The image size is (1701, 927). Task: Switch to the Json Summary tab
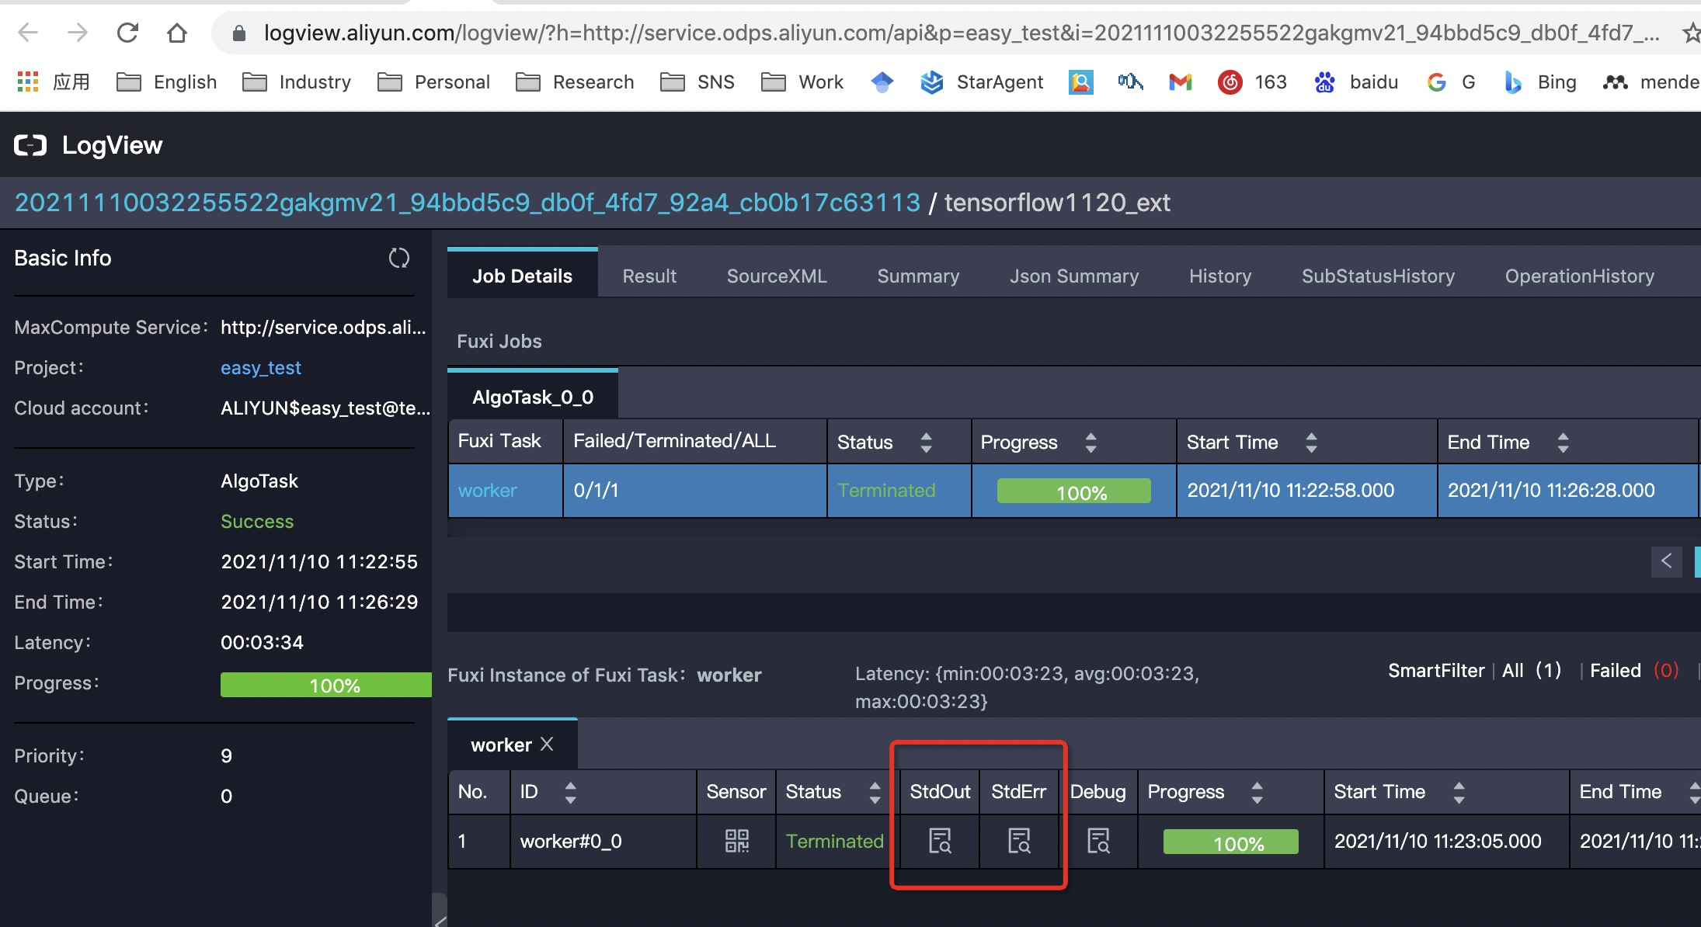(x=1073, y=276)
